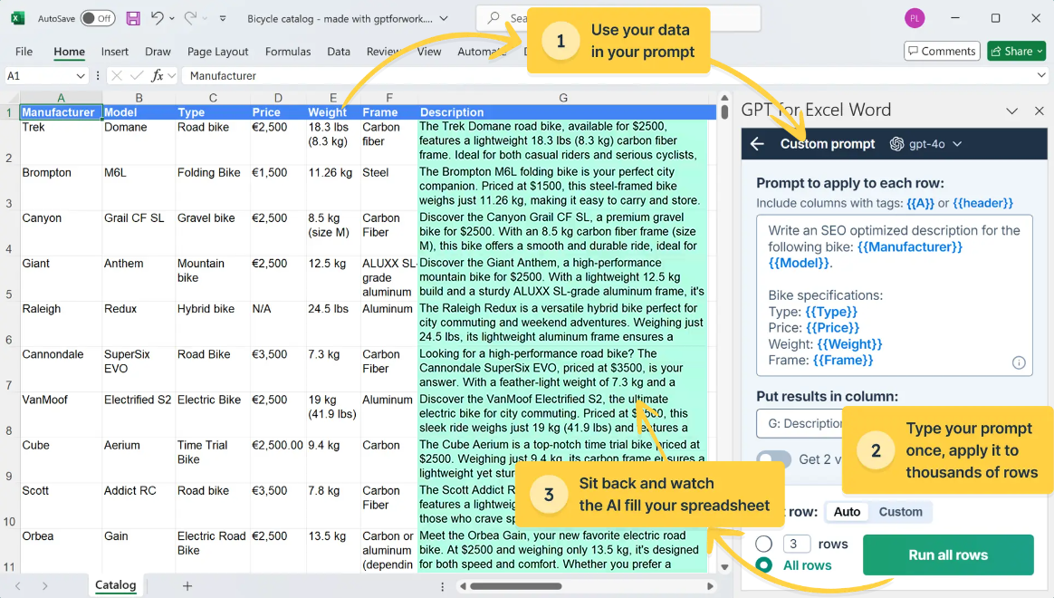
Task: Open the Page Layout ribbon tab
Action: [x=218, y=51]
